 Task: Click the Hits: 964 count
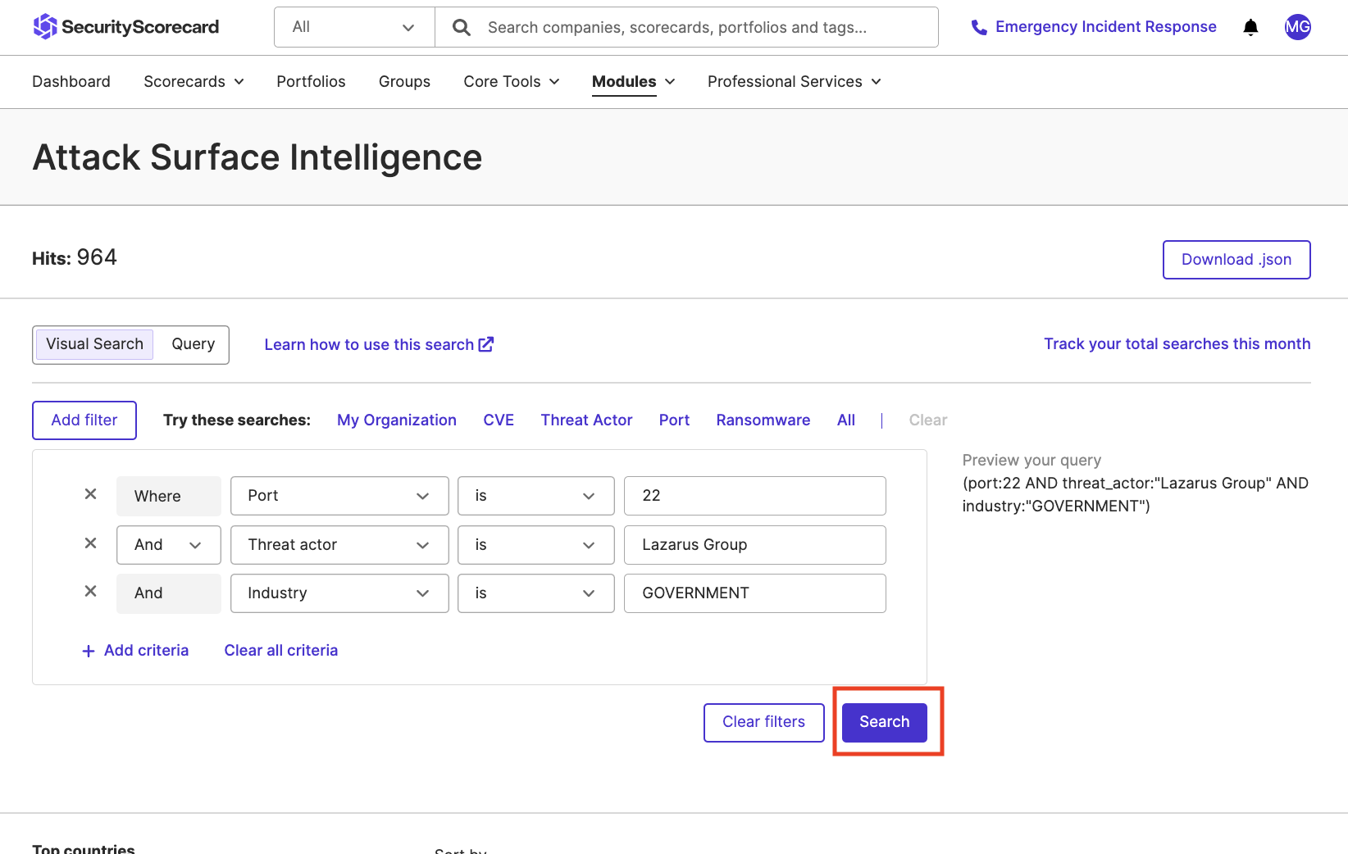tap(75, 258)
